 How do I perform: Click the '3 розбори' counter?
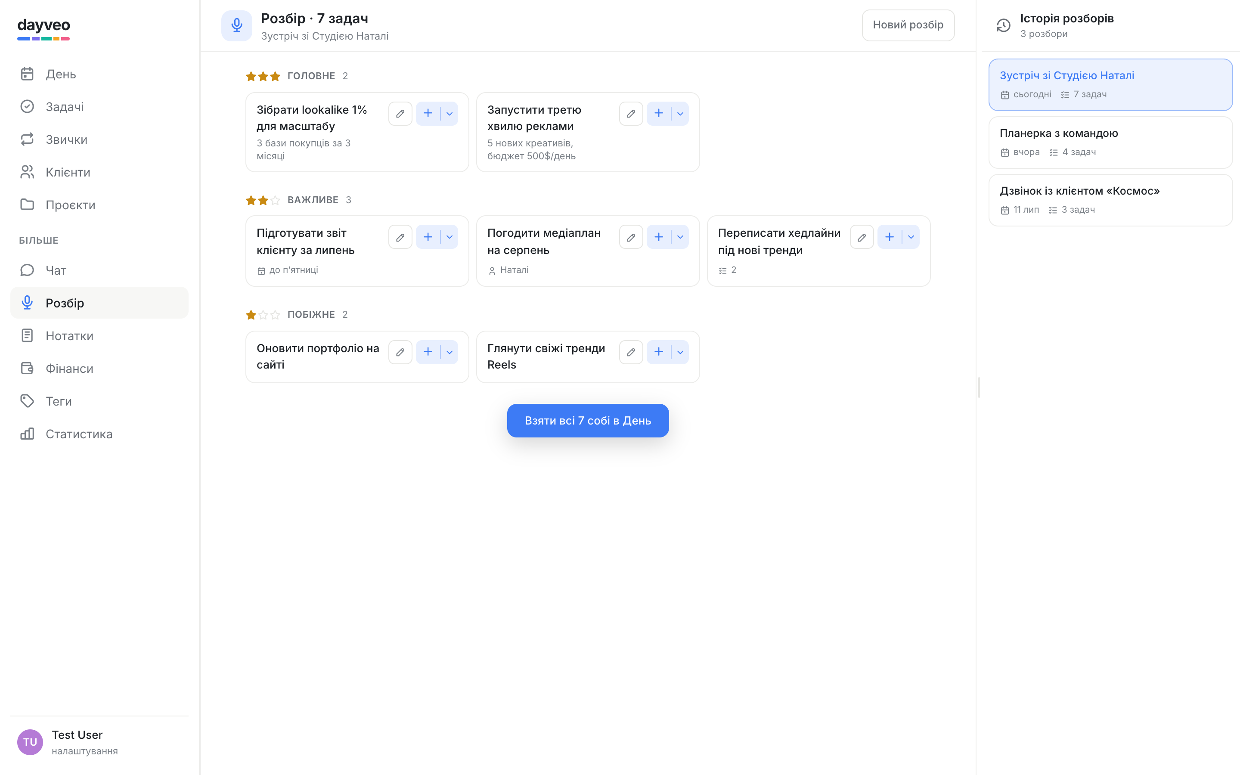click(1044, 34)
